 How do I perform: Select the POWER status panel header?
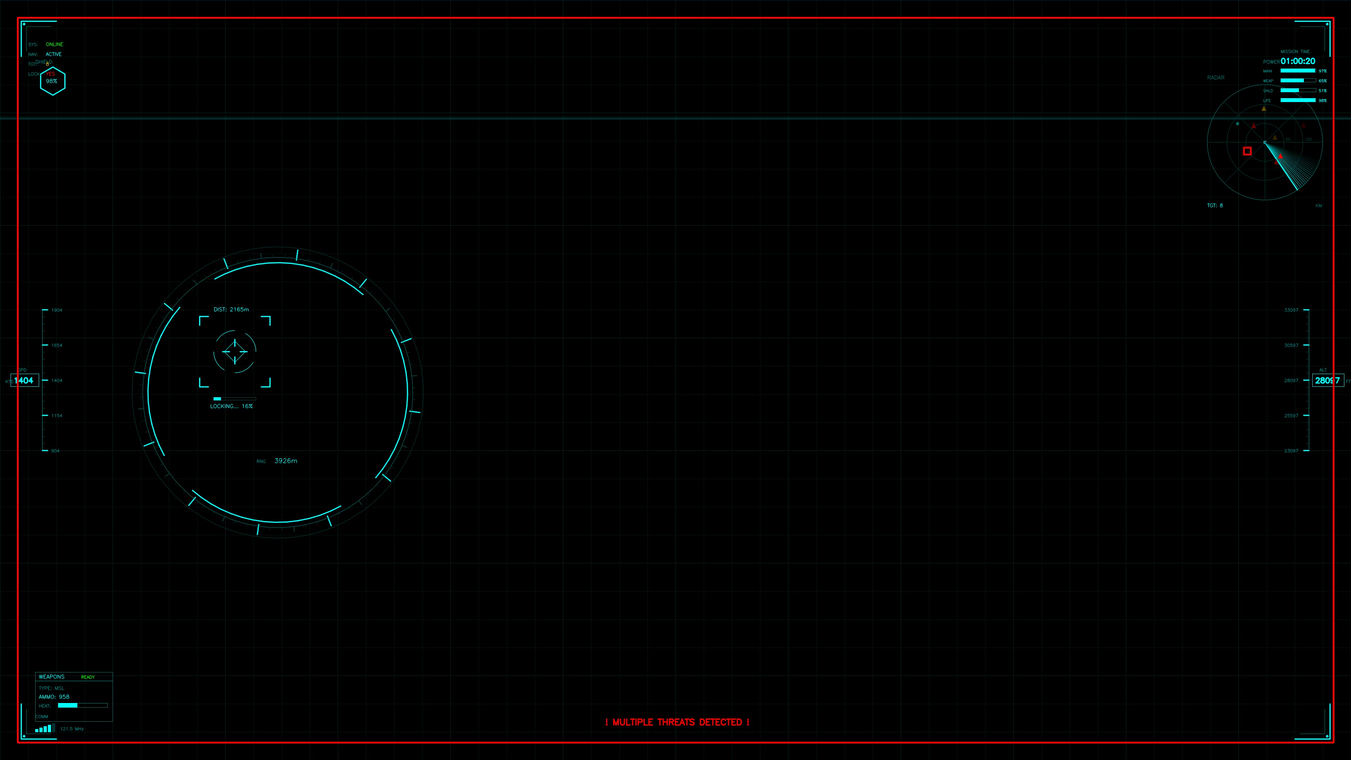click(x=1271, y=61)
